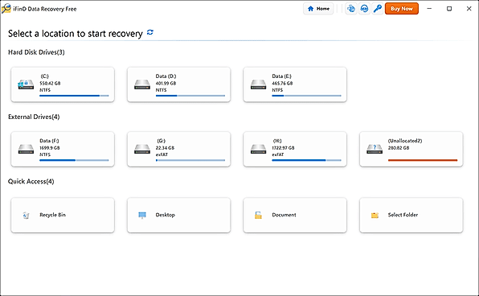The height and width of the screenshot is (296, 479).
Task: Click the Data (E:) usage bar
Action: click(x=306, y=96)
